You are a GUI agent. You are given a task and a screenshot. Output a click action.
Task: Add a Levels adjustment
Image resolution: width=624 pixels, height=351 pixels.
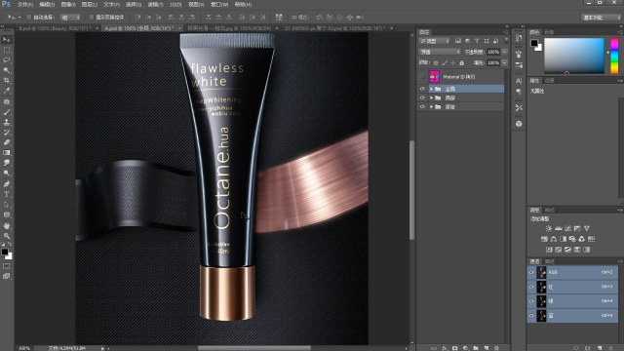559,228
